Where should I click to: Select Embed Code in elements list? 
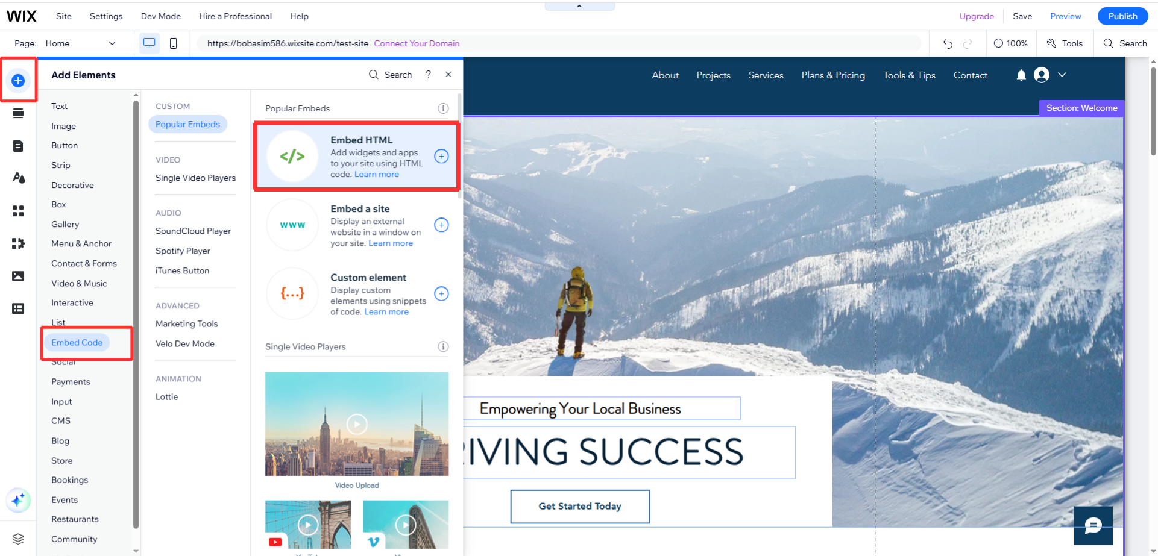tap(77, 343)
